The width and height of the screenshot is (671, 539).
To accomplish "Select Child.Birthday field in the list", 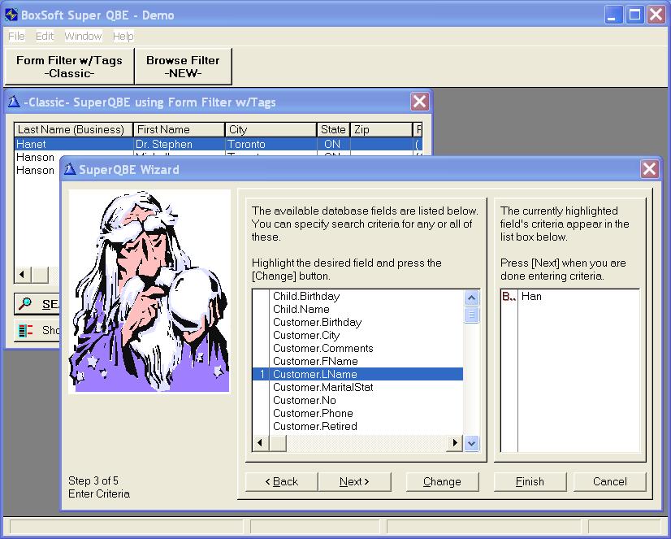I will pos(306,296).
